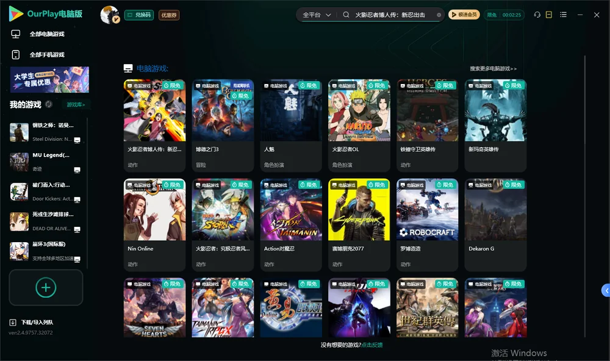Open 破门而入 Door Kickers in my games
The height and width of the screenshot is (361, 610).
[x=45, y=191]
